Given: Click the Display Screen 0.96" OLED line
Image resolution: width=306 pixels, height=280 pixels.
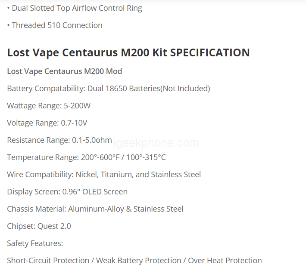Looking at the screenshot, I should point(67,192).
